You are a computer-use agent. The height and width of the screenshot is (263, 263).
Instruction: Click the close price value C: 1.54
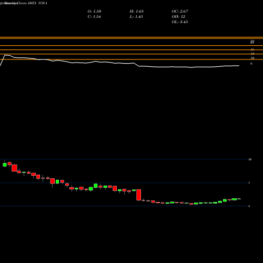point(94,17)
